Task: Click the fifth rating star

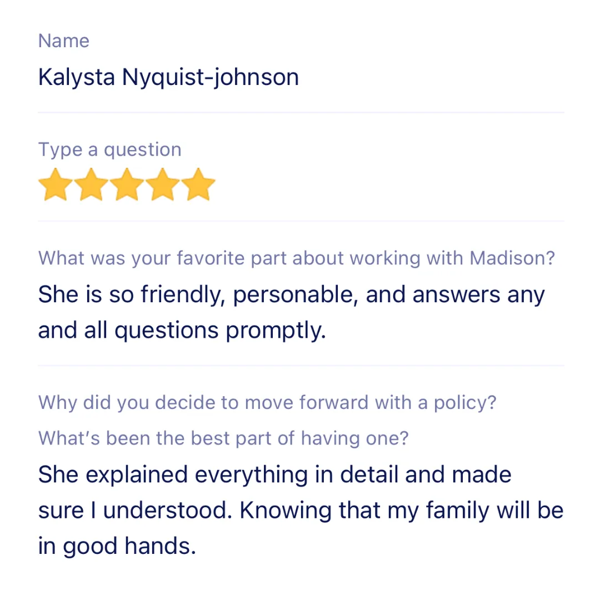Action: point(198,184)
